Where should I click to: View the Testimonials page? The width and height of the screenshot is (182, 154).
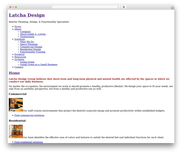(27, 37)
